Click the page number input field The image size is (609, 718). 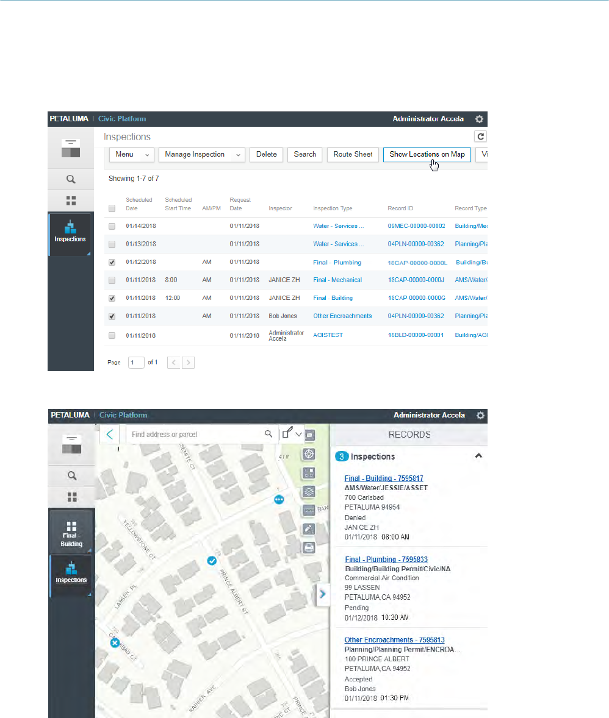[x=136, y=363]
